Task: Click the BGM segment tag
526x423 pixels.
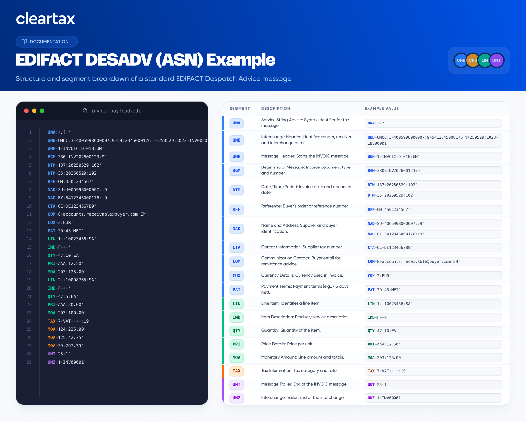Action: tap(237, 171)
